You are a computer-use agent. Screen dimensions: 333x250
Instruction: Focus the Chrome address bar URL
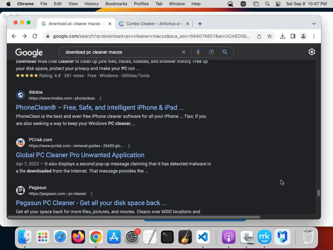[x=152, y=36]
